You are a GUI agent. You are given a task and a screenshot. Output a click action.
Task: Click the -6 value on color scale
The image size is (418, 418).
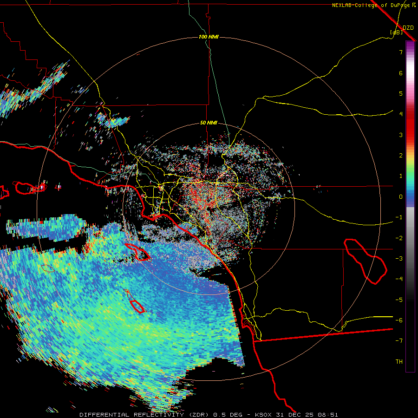(x=399, y=320)
